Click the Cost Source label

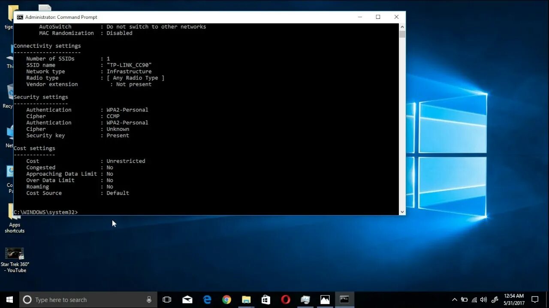click(x=44, y=193)
